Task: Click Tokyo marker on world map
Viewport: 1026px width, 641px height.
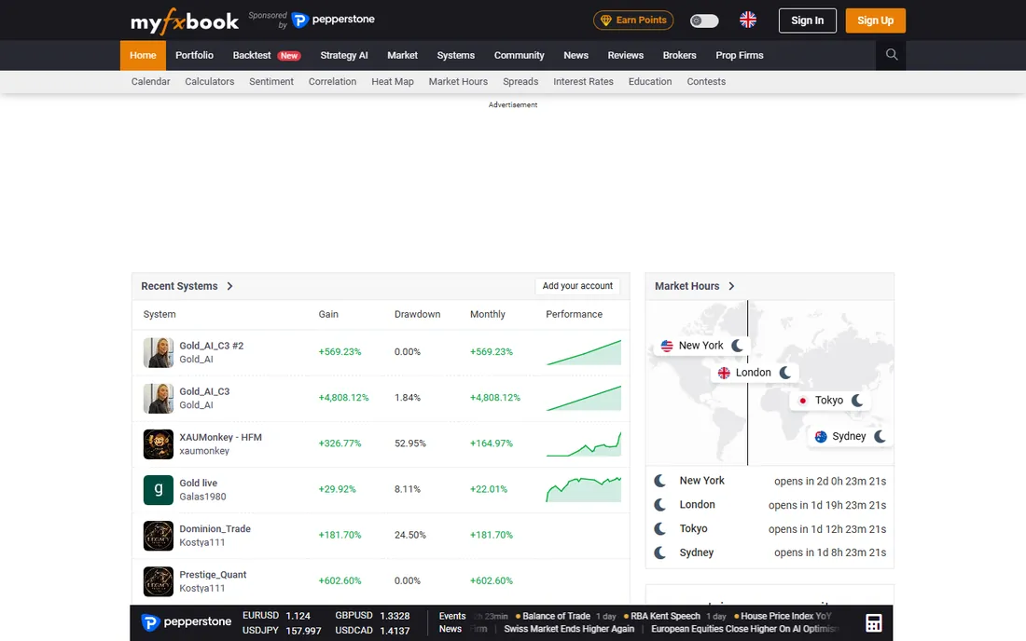Action: 830,401
